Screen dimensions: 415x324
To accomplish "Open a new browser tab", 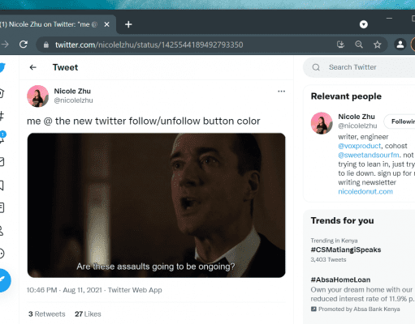I will pos(128,24).
